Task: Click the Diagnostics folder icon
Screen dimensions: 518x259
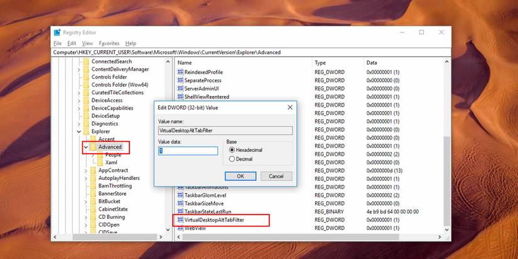Action: click(86, 124)
